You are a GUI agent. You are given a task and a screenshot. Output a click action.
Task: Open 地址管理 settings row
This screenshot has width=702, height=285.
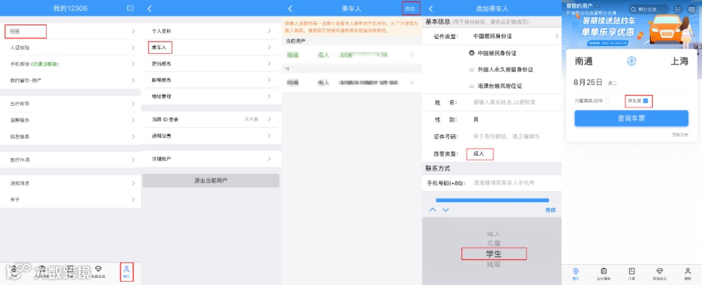pyautogui.click(x=211, y=96)
